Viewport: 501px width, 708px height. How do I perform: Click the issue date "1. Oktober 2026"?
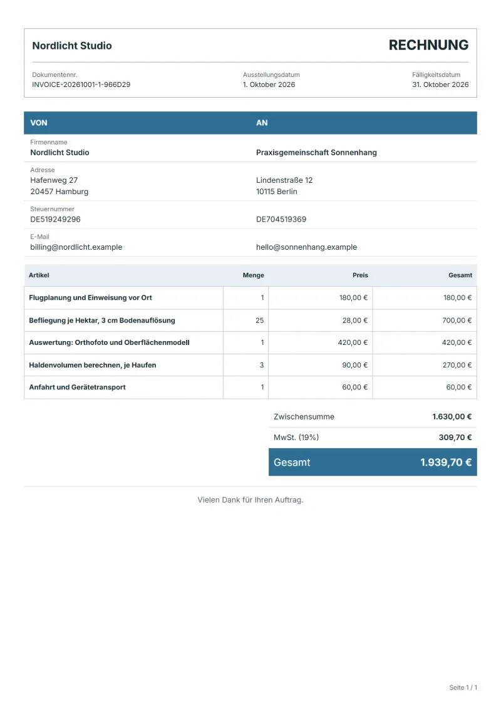(x=269, y=85)
